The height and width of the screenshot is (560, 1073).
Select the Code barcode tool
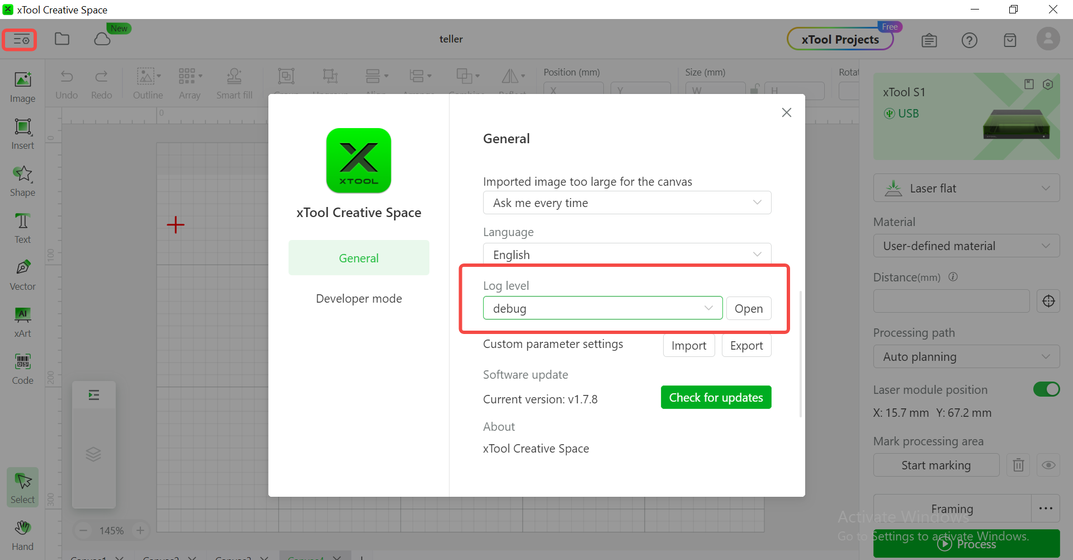point(22,370)
